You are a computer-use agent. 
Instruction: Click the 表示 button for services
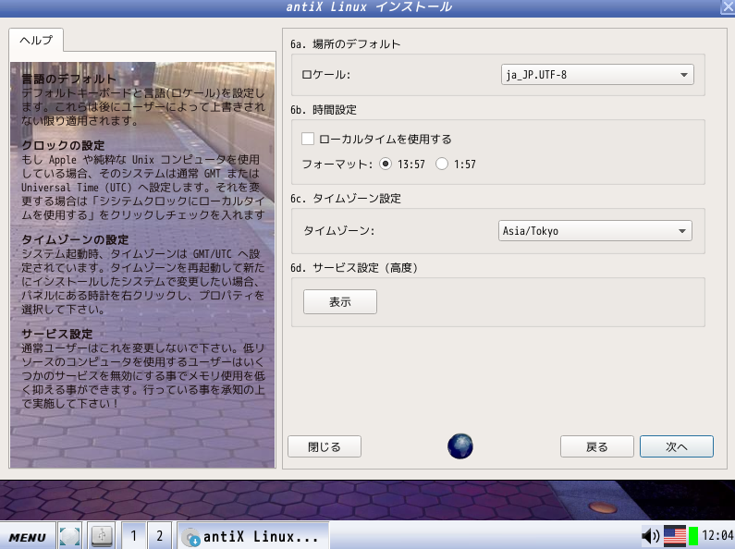tap(340, 301)
